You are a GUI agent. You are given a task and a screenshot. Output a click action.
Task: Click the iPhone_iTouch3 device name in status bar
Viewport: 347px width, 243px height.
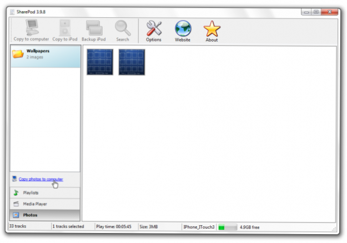(199, 227)
